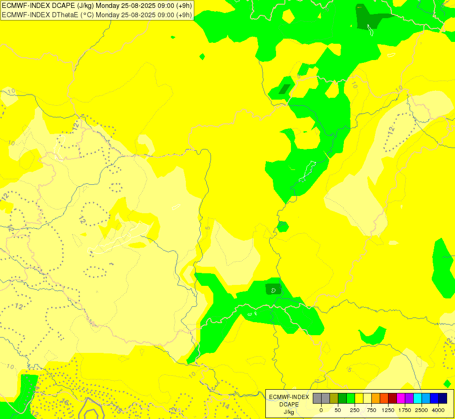Pick the cyan legend color swatch
This screenshot has height=419, width=455.
417,399
